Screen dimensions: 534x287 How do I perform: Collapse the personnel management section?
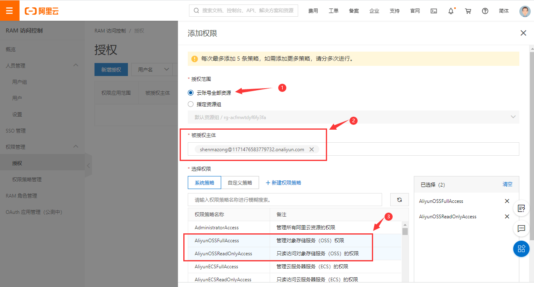(76, 65)
